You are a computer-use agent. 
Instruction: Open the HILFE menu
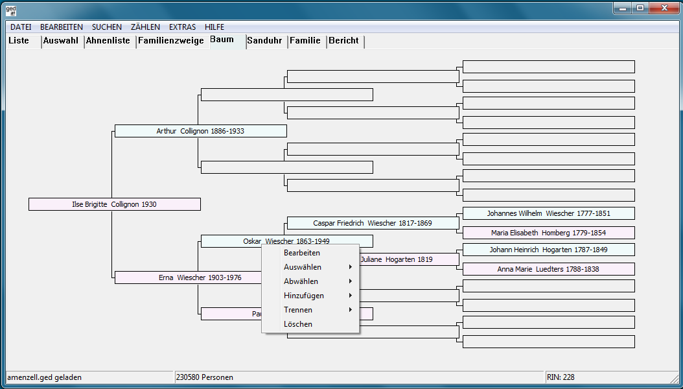pyautogui.click(x=214, y=27)
